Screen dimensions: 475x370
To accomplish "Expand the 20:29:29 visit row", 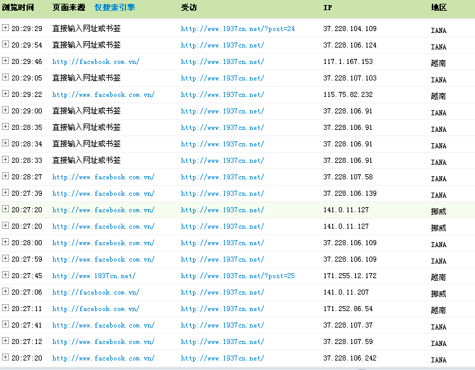I will click(6, 28).
